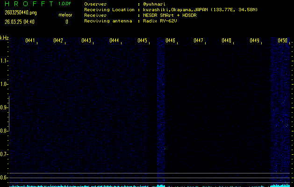The width and height of the screenshot is (294, 187).
Task: Click the 0445 time marker
Action: (142, 41)
